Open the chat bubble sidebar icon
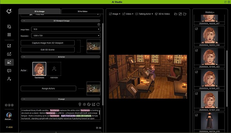 9,71
